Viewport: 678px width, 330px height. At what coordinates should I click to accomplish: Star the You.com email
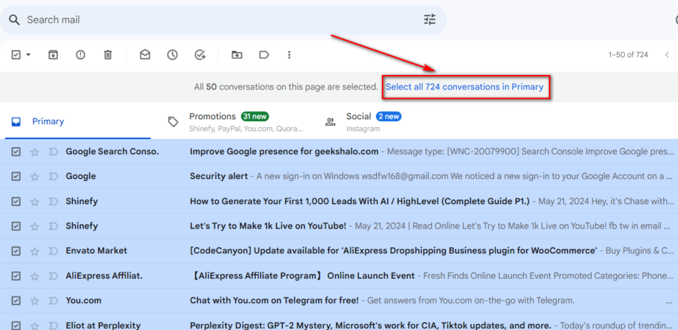click(x=35, y=301)
